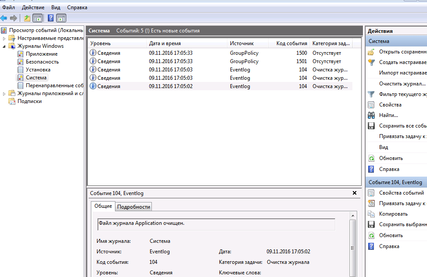Open the Вид action submenu

pyautogui.click(x=384, y=147)
